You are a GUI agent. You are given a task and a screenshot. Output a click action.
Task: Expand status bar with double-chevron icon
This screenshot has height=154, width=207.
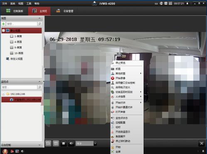click(203, 151)
